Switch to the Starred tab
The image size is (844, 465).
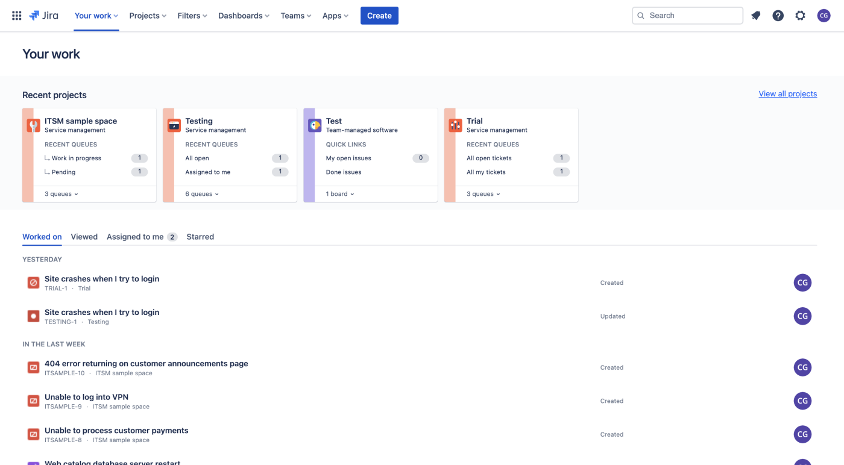point(200,237)
